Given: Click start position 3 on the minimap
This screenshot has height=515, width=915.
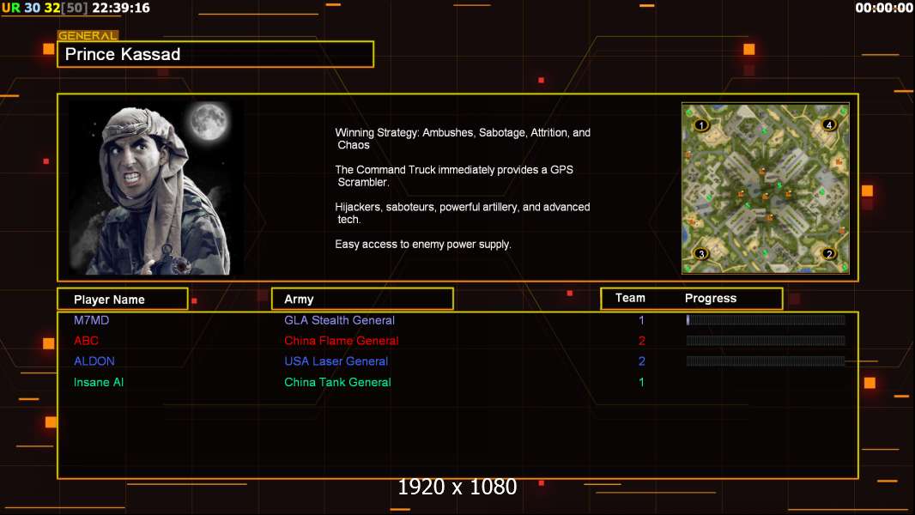Looking at the screenshot, I should click(x=700, y=254).
